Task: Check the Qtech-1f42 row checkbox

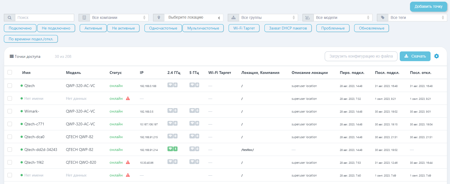Action: click(x=10, y=162)
